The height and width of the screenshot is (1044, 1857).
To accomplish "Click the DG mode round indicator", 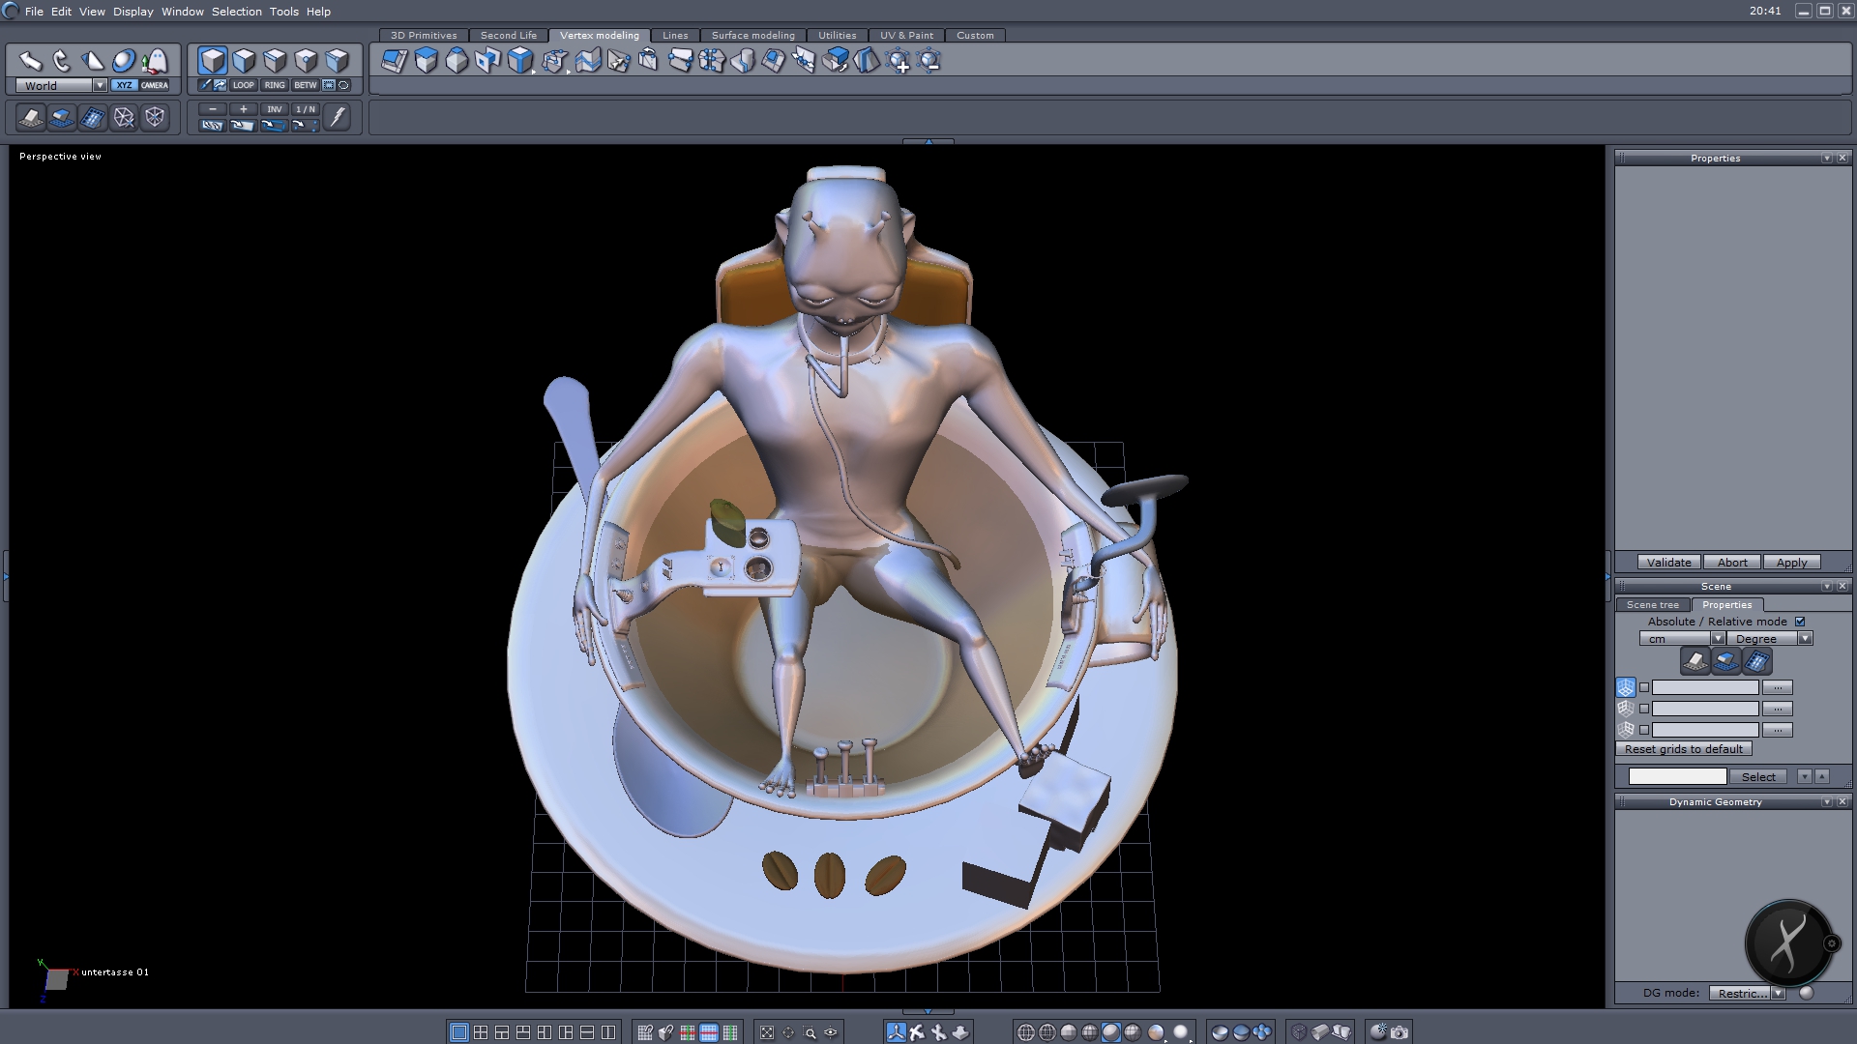I will coord(1806,993).
